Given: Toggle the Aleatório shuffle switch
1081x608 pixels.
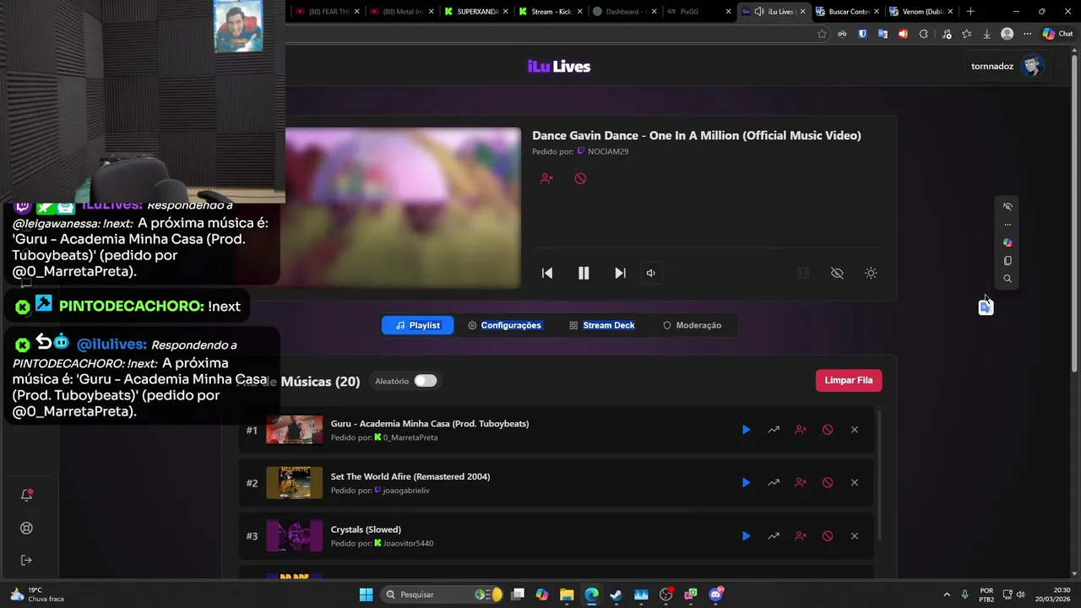Looking at the screenshot, I should pyautogui.click(x=426, y=381).
